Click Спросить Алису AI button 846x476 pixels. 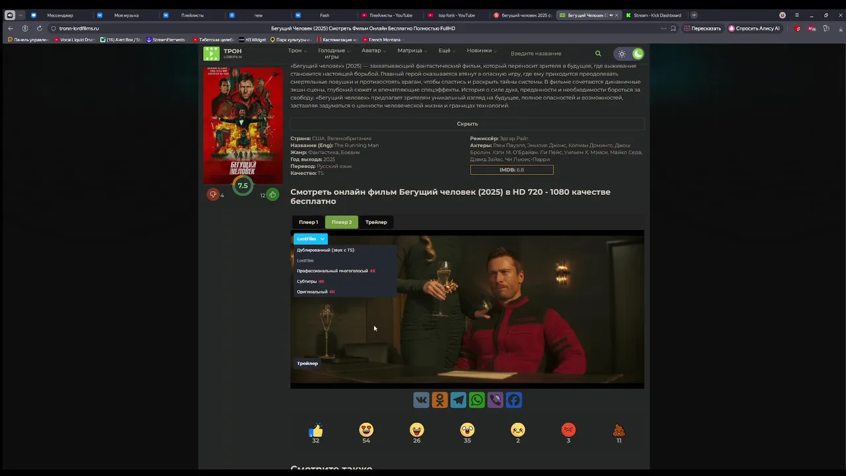754,28
